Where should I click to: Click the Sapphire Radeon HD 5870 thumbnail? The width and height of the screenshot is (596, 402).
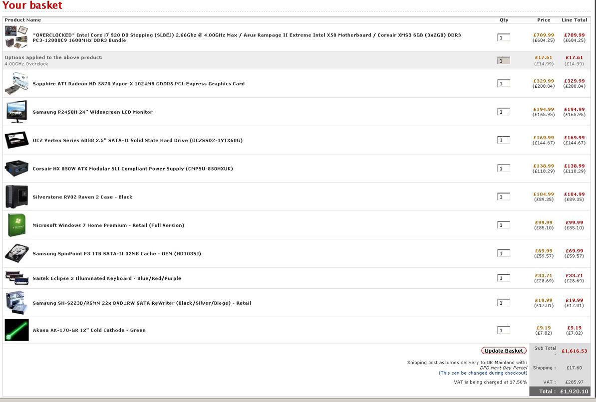[16, 83]
